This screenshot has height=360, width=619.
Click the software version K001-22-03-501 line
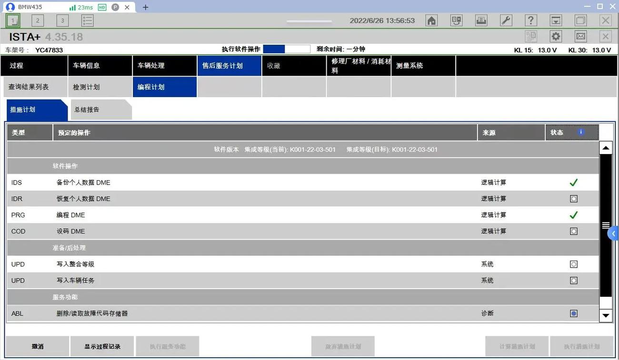click(x=326, y=149)
